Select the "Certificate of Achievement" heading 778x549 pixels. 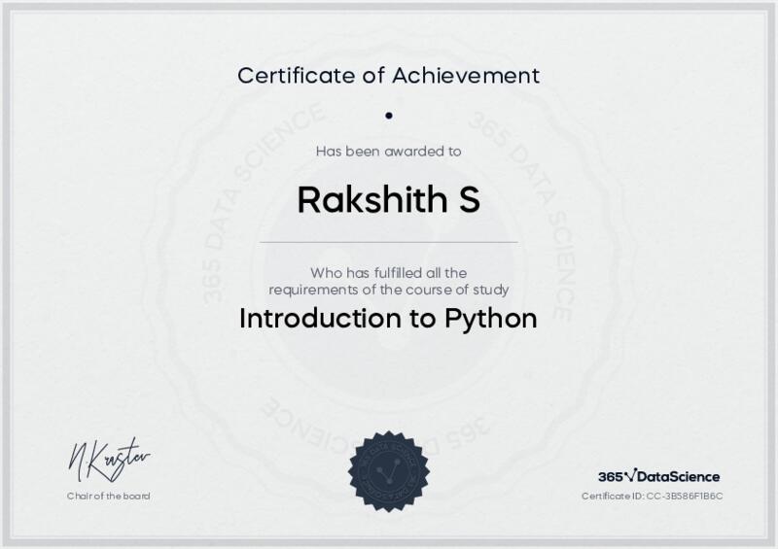389,75
